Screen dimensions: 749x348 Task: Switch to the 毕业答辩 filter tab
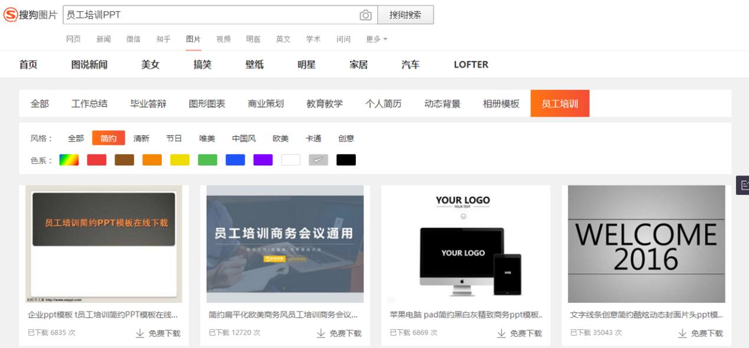point(147,103)
